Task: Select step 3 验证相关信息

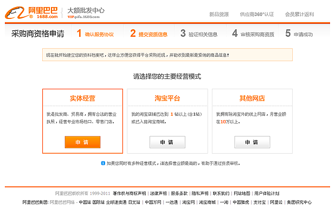Action: [x=199, y=34]
